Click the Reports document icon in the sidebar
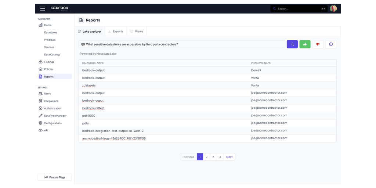This screenshot has height=188, width=376. [x=40, y=77]
